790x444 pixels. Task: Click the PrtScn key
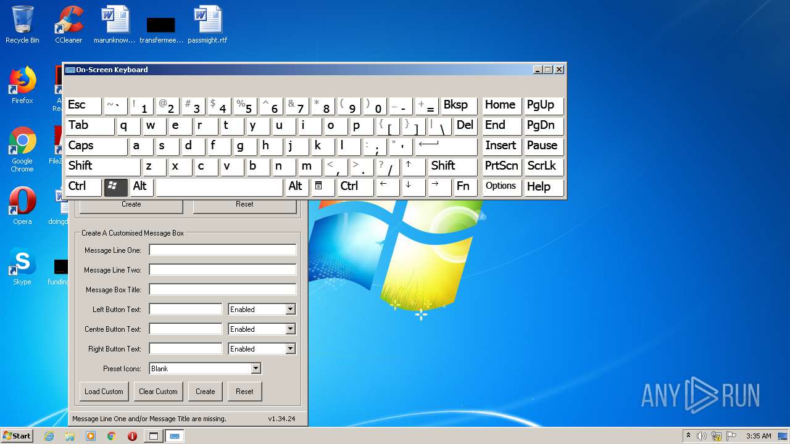501,166
